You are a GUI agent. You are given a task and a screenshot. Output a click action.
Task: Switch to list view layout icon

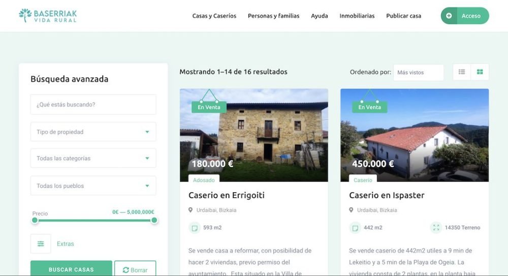tap(462, 72)
